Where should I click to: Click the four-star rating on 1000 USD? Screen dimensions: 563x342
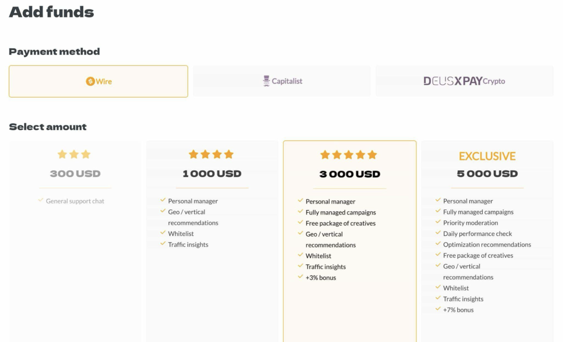[x=211, y=155]
